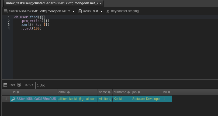The image size is (218, 116).
Task: Select the index_test:user query tab
Action: point(53,3)
